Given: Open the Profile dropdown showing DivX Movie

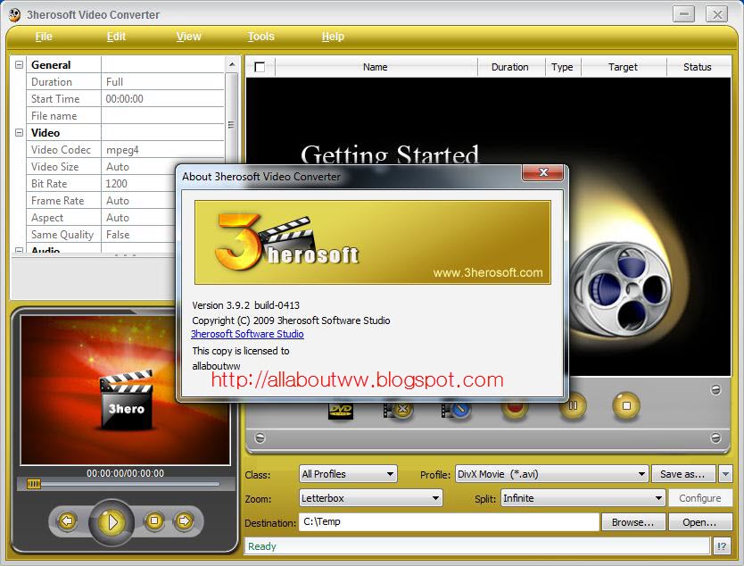Looking at the screenshot, I should (x=552, y=474).
